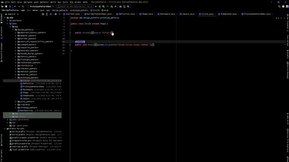289x162 pixels.
Task: Navigate Back using toolbar arrow
Action: click(x=15, y=6)
